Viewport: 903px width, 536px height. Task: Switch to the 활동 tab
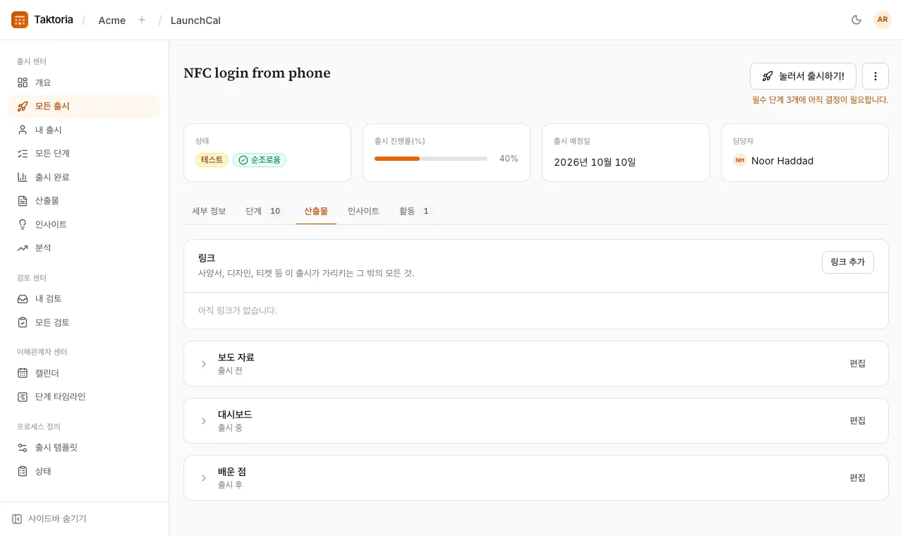(x=415, y=211)
